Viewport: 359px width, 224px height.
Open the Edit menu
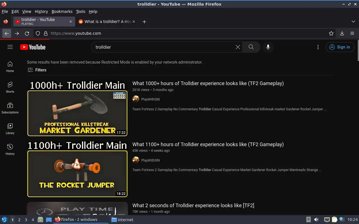(x=15, y=11)
